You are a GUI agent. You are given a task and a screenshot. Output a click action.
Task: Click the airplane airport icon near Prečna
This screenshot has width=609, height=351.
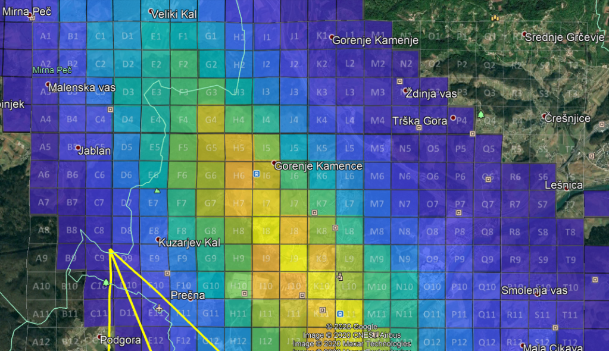(159, 309)
